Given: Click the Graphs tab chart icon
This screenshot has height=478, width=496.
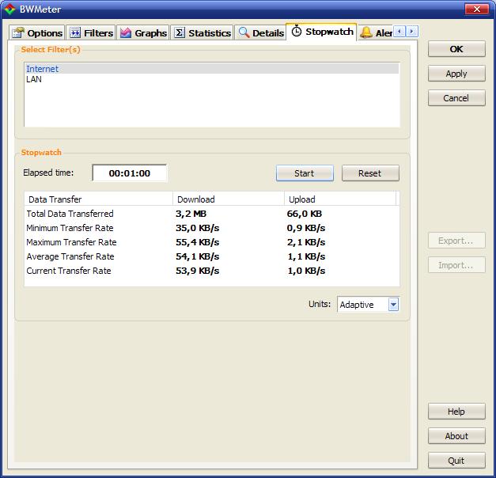Looking at the screenshot, I should pyautogui.click(x=126, y=32).
